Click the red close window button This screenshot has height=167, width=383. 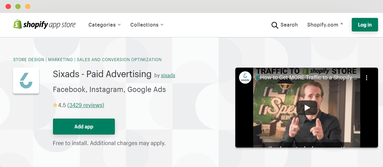pyautogui.click(x=8, y=6)
